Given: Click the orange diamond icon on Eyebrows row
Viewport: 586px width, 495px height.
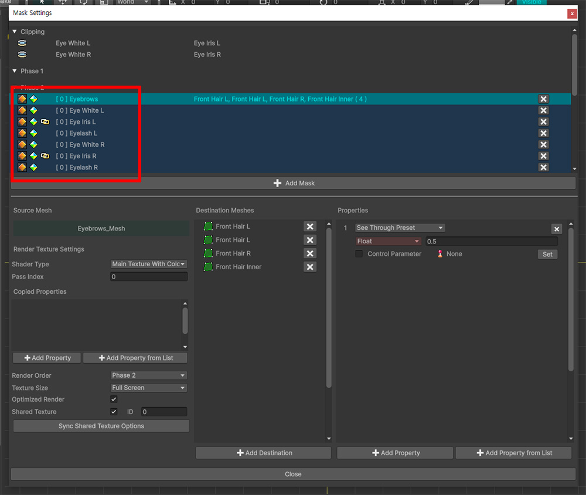Looking at the screenshot, I should point(22,99).
